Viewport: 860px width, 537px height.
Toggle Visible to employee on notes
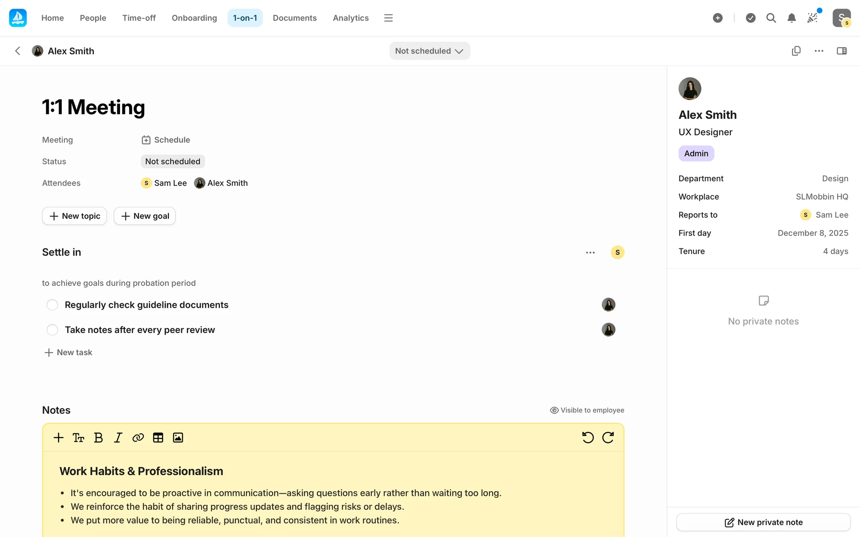pyautogui.click(x=587, y=410)
